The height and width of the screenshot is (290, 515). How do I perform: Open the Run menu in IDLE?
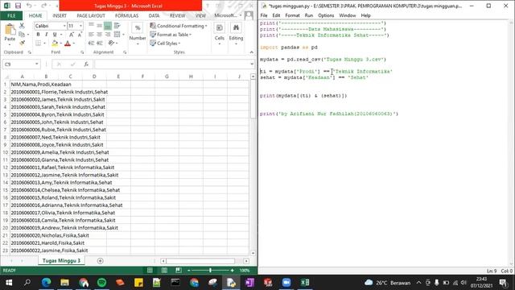tap(309, 15)
